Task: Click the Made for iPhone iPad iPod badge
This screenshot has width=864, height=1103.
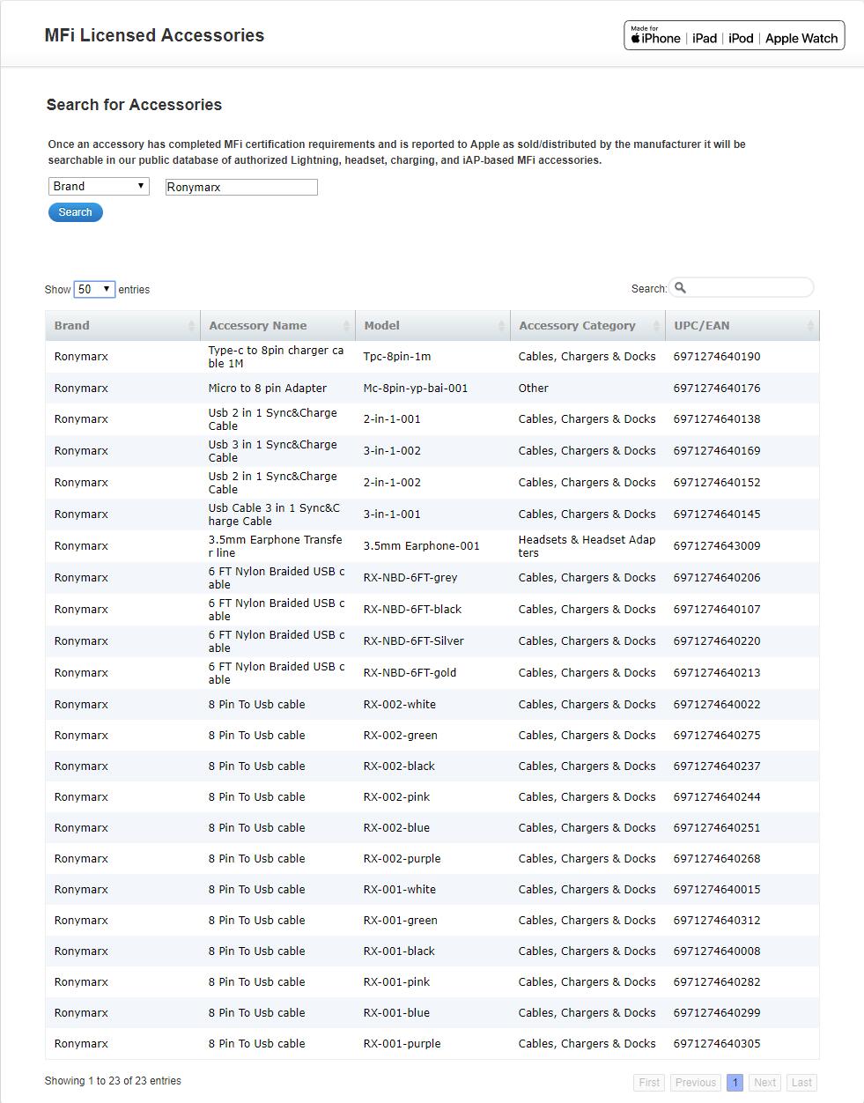Action: [x=734, y=35]
